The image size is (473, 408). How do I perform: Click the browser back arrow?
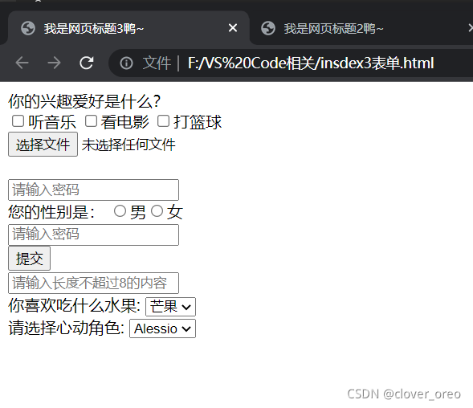[x=22, y=63]
